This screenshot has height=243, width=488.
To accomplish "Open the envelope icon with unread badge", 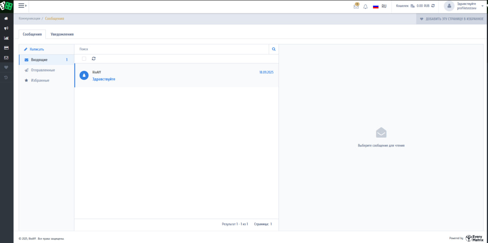I will point(356,6).
